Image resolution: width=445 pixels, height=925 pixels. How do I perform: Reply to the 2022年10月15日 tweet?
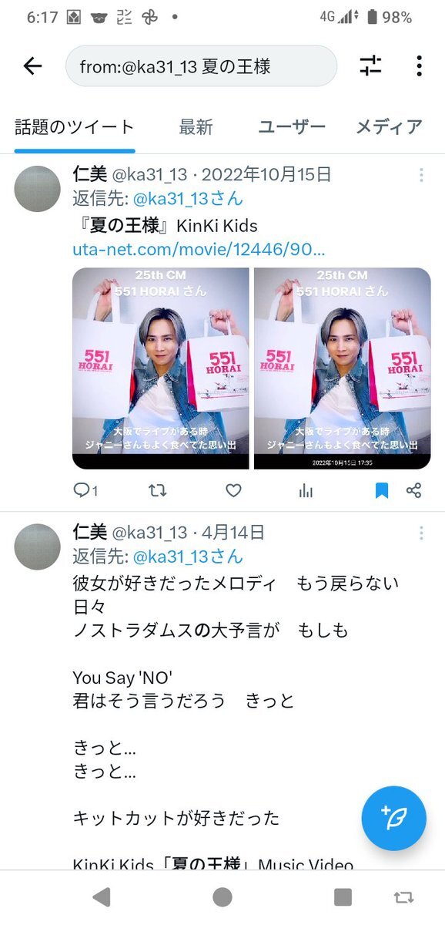click(x=85, y=490)
